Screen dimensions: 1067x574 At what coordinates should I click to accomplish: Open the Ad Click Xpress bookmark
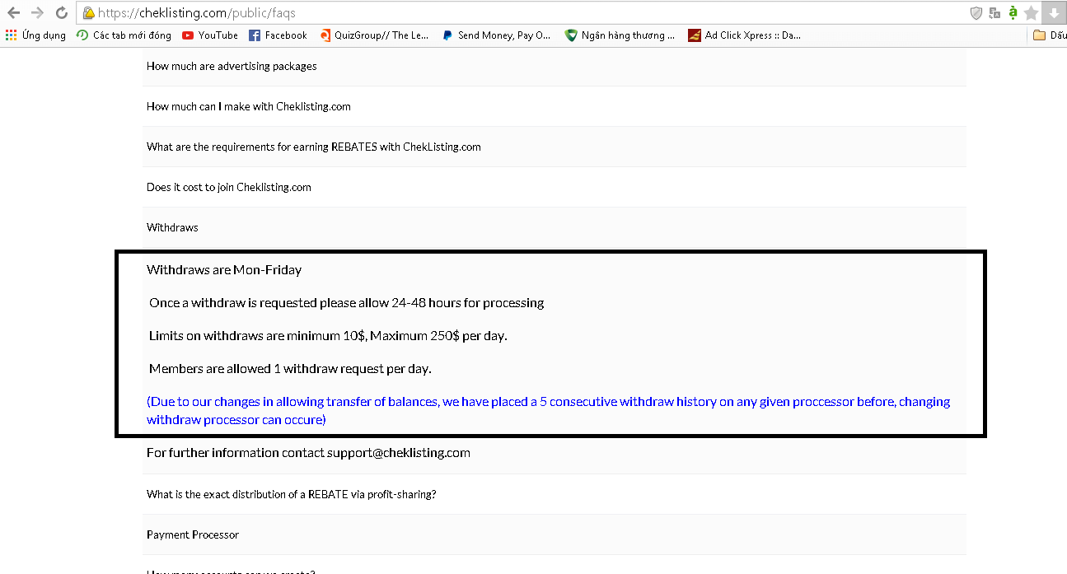point(744,35)
